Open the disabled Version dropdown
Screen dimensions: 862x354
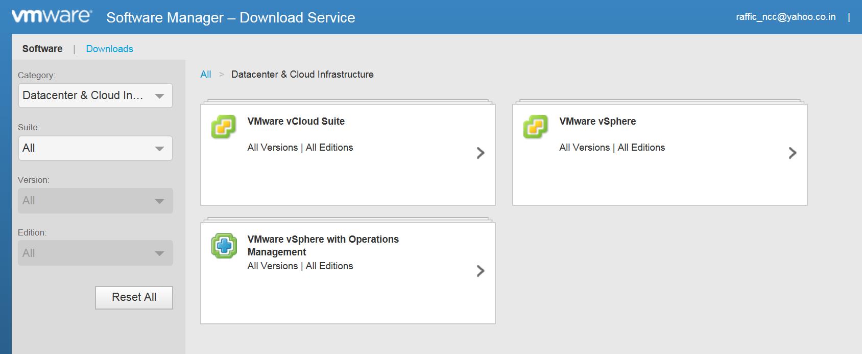95,201
